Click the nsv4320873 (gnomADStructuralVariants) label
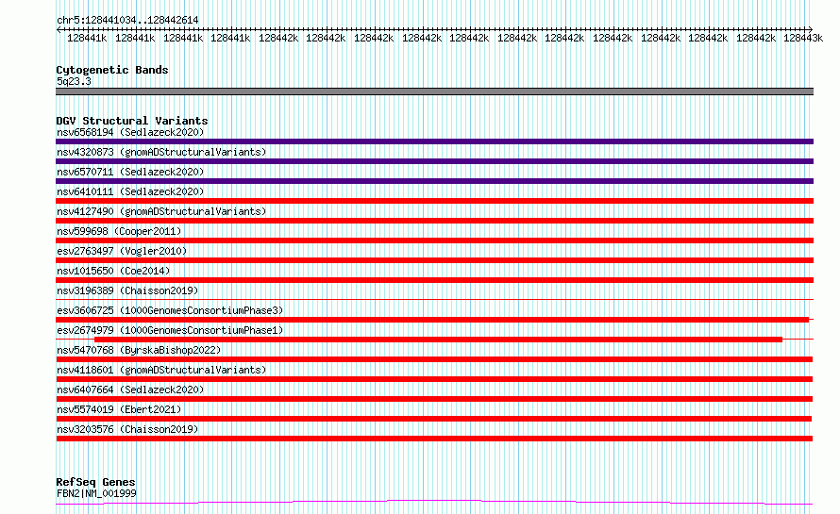 coord(161,152)
